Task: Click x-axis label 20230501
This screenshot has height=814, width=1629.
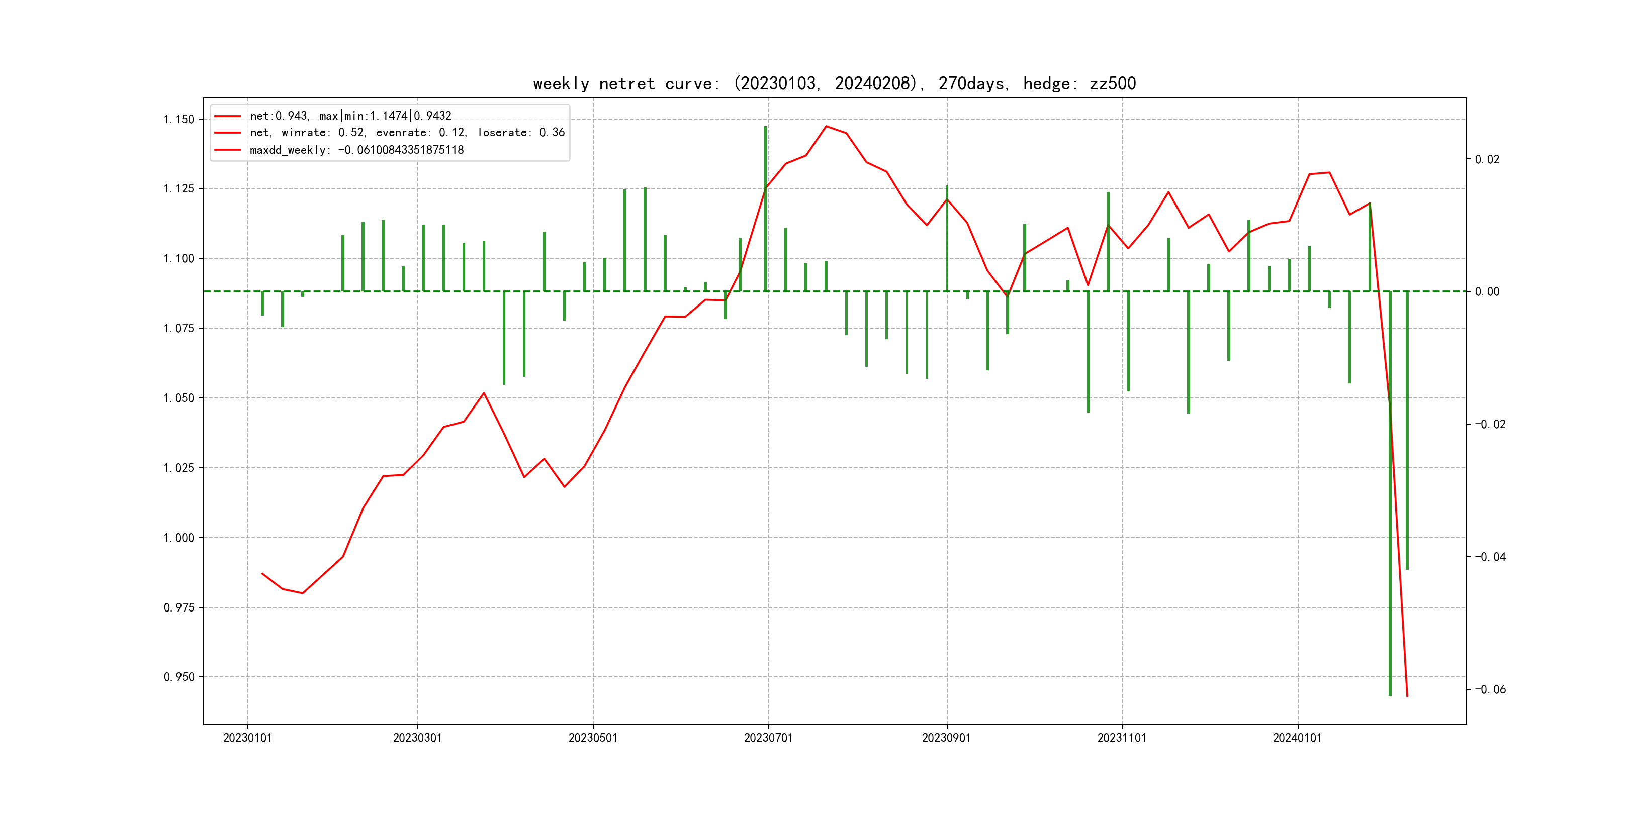Action: pyautogui.click(x=593, y=738)
